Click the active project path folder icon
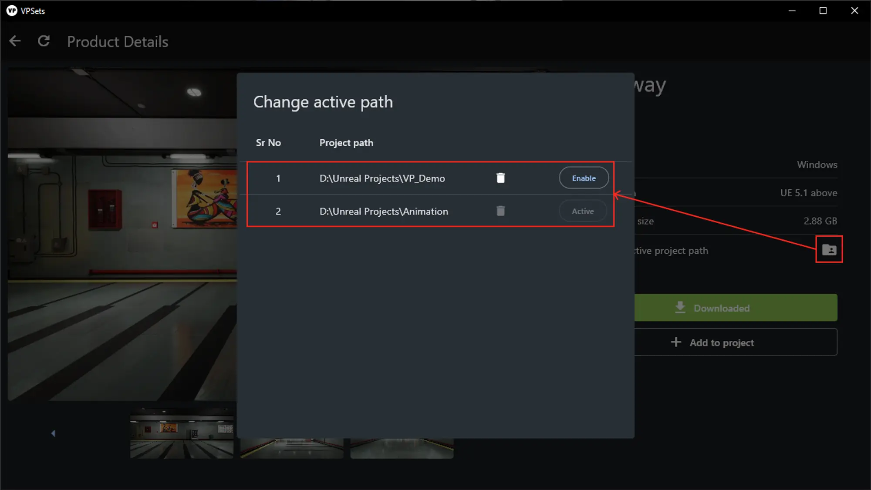Image resolution: width=871 pixels, height=490 pixels. [x=829, y=250]
